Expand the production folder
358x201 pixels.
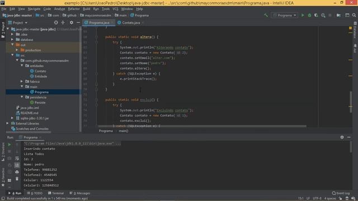point(17,50)
